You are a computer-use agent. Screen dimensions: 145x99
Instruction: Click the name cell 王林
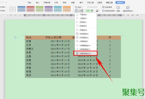point(29,45)
